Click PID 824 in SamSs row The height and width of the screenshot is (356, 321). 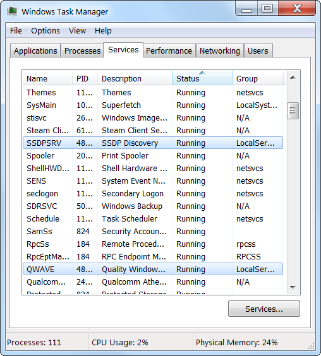[83, 232]
